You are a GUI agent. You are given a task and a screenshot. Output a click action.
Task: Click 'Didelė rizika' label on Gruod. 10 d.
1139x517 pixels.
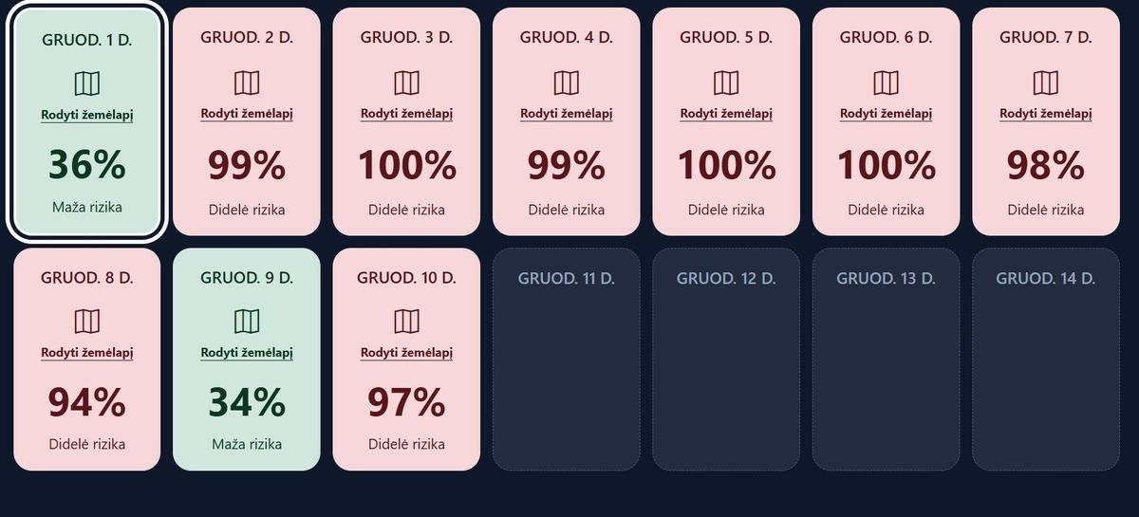pyautogui.click(x=406, y=444)
